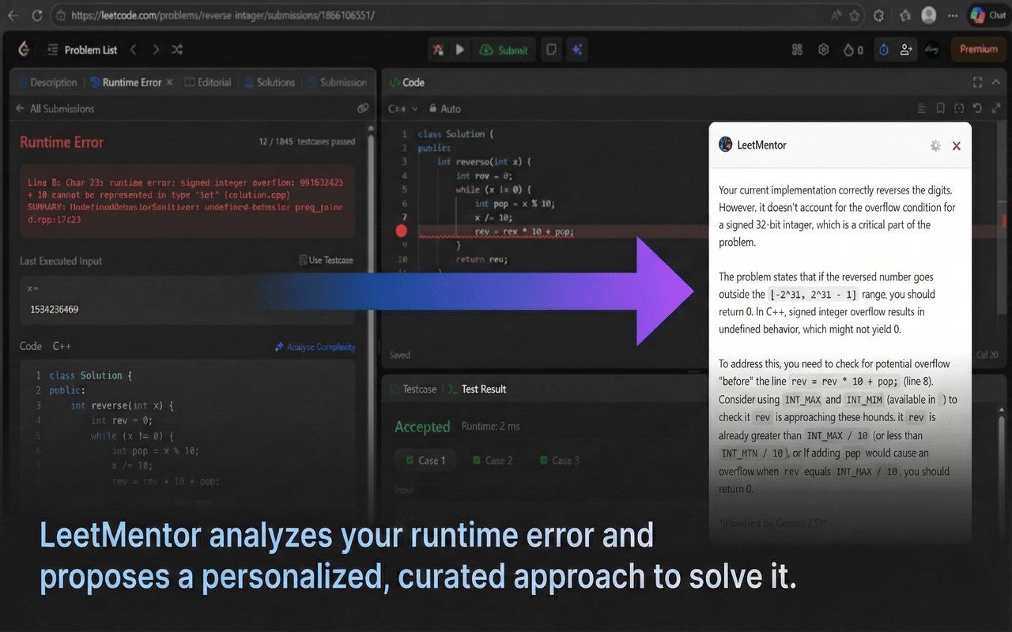Open the Testcase tab
Screen dimensions: 1012x632
[x=413, y=389]
